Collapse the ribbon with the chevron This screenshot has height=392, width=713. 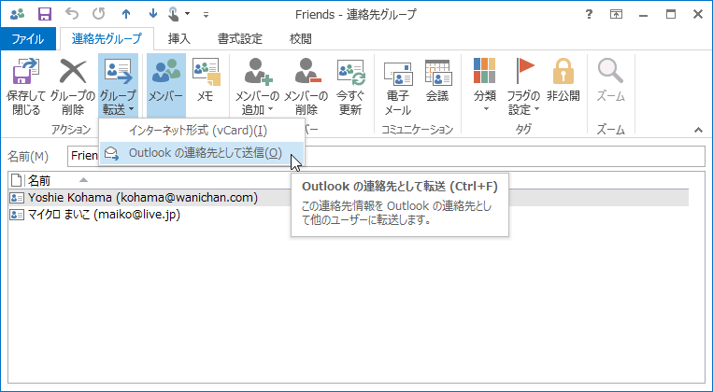pos(698,131)
